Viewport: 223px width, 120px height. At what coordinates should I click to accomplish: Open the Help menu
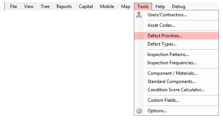160,6
